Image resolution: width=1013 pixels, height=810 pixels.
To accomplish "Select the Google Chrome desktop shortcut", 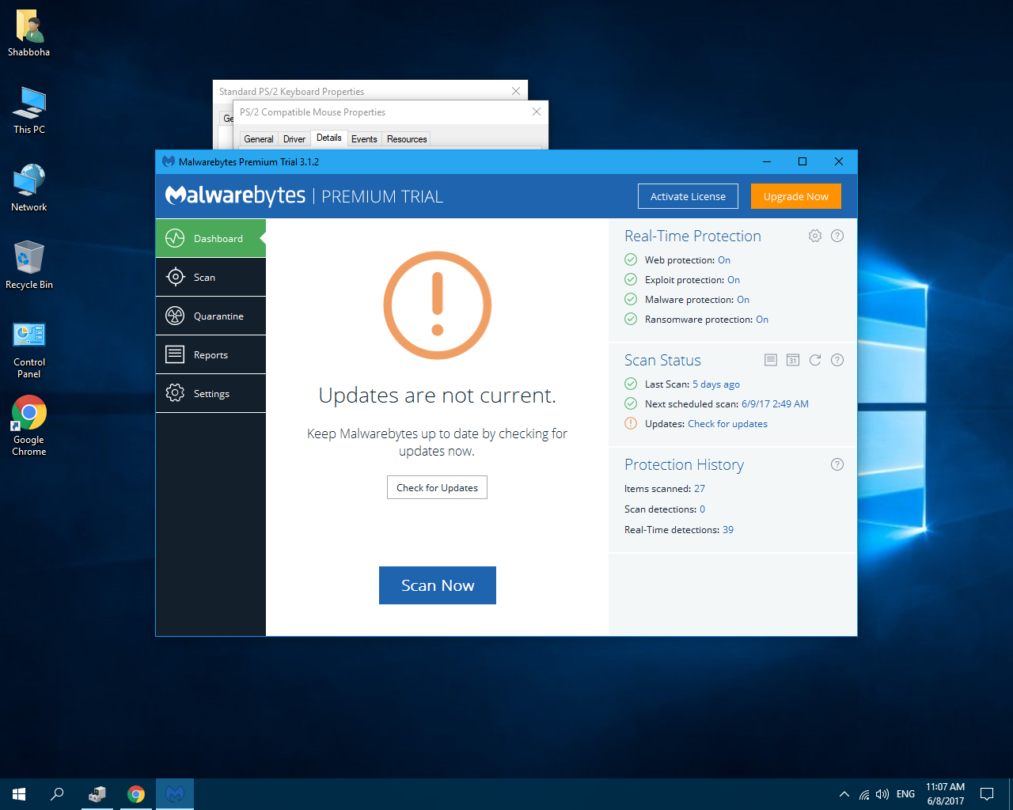I will point(29,426).
